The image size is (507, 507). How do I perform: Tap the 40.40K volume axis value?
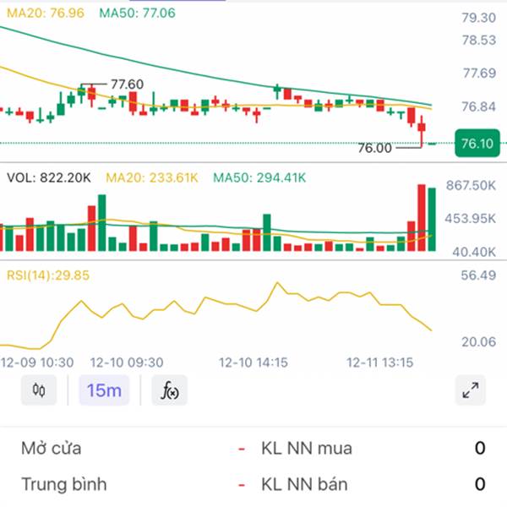pyautogui.click(x=474, y=252)
